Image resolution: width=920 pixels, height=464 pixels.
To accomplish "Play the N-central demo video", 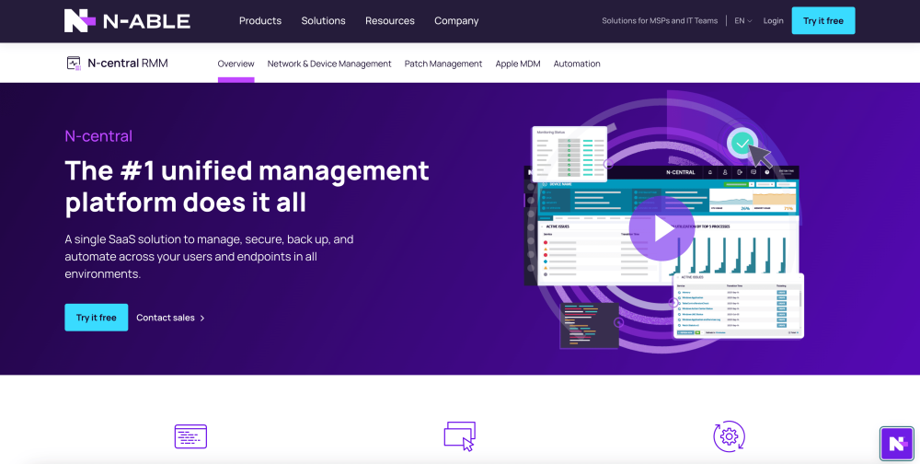I will [661, 228].
